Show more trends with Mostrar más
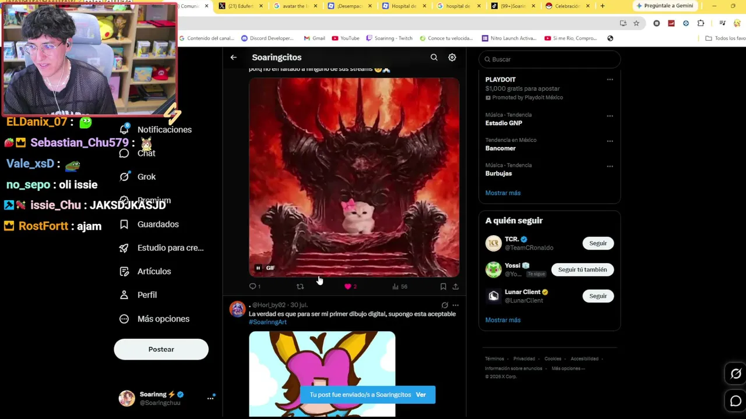The image size is (746, 419). pos(503,193)
